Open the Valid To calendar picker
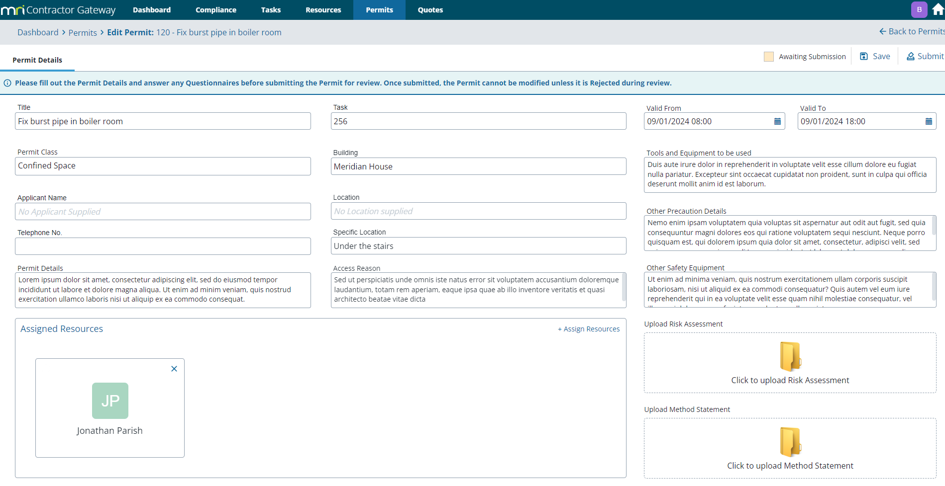Image resolution: width=945 pixels, height=486 pixels. tap(928, 122)
